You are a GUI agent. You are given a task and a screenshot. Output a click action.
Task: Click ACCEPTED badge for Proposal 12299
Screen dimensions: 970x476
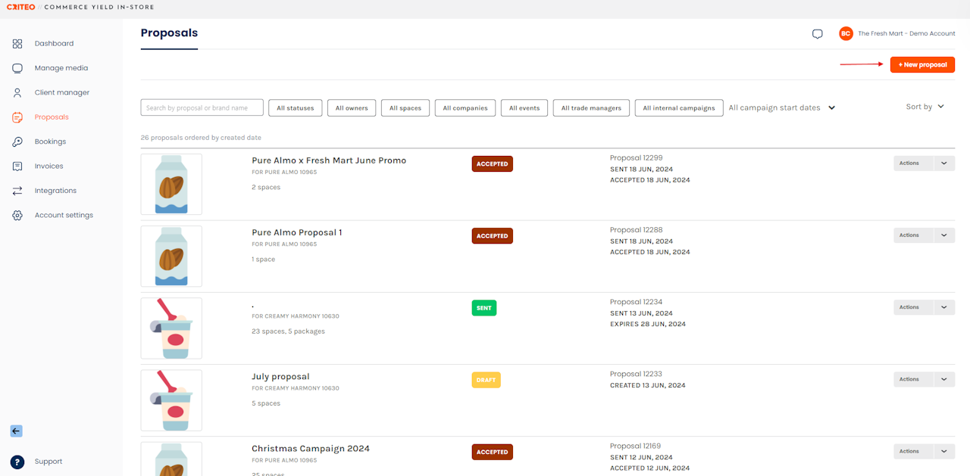coord(493,164)
